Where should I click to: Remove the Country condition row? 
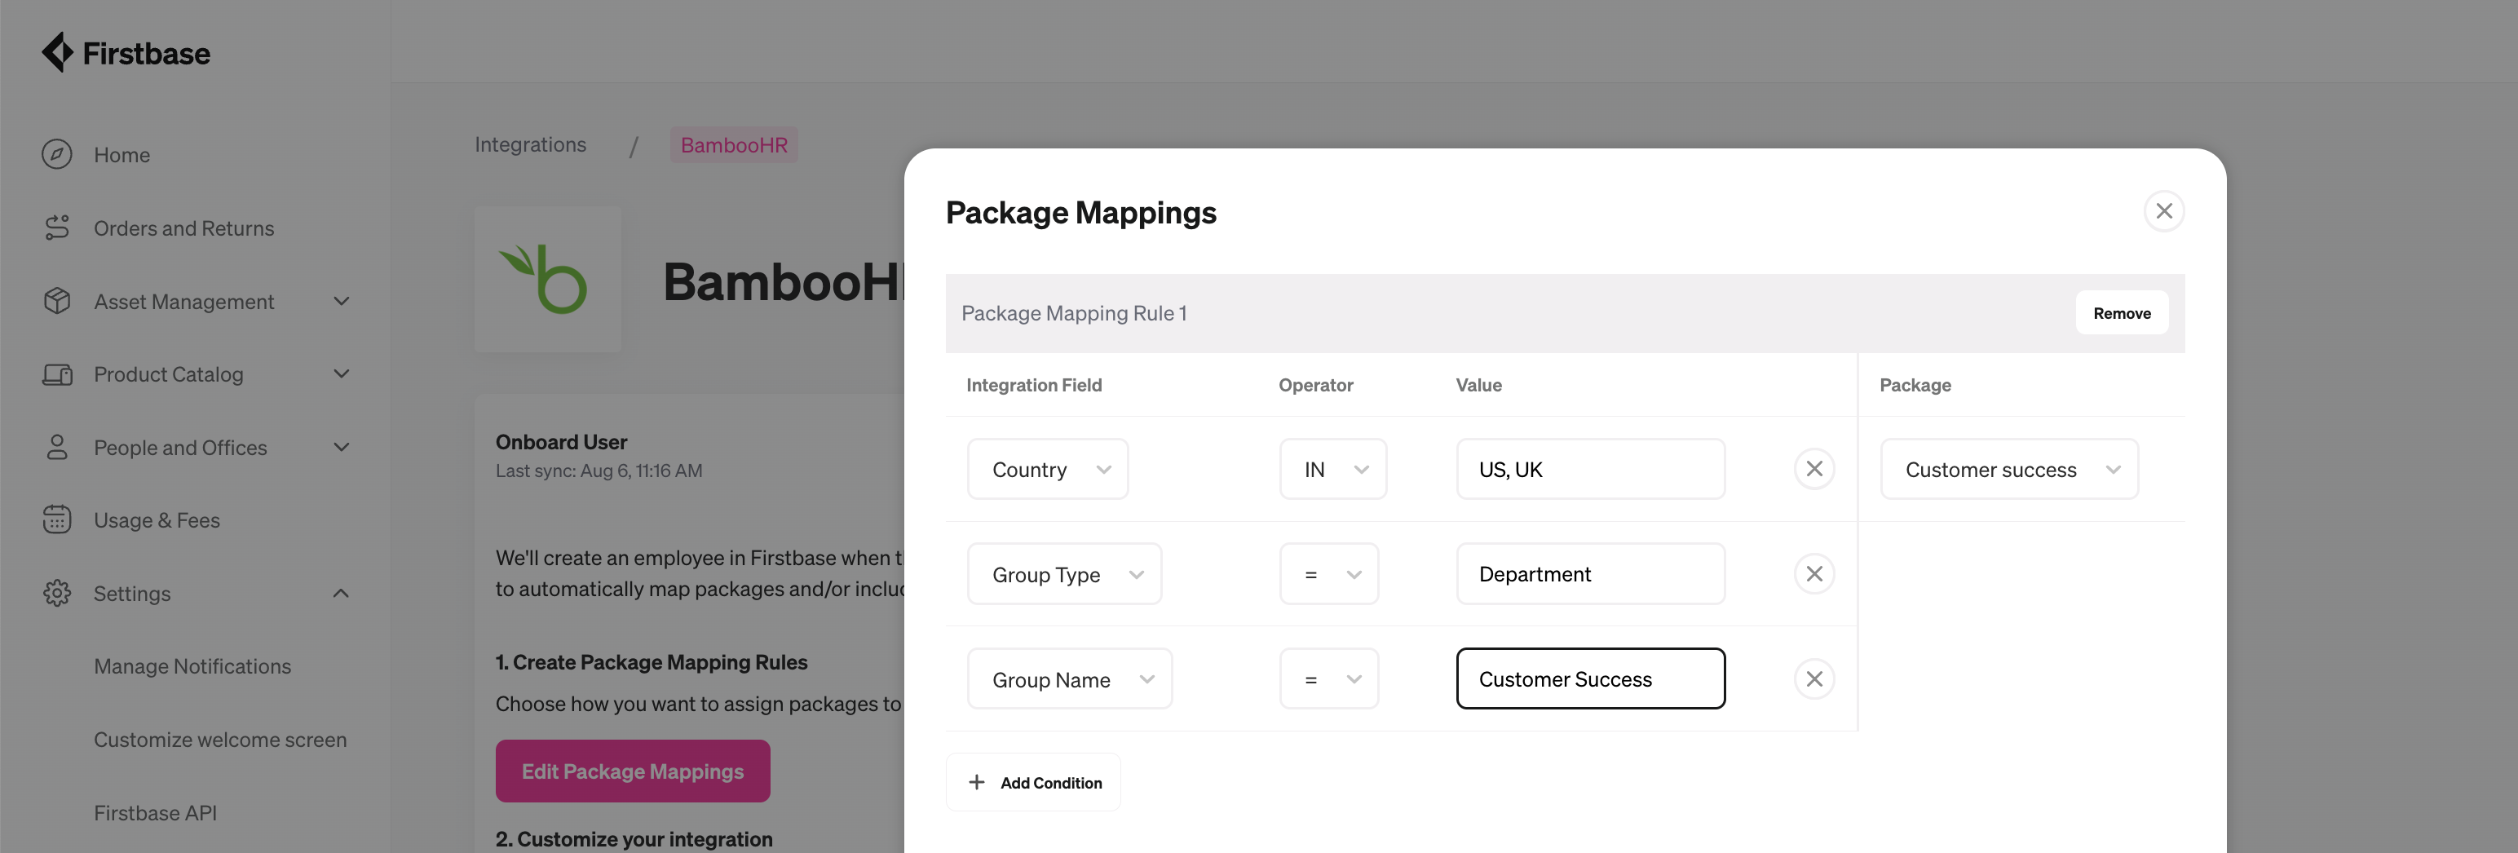point(1814,469)
